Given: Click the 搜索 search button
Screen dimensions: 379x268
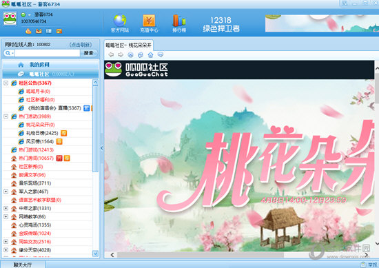Looking at the screenshot, I should tap(89, 53).
